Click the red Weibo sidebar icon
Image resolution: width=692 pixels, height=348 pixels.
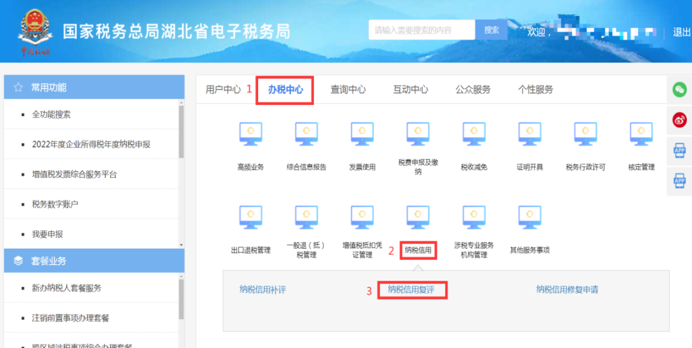[680, 120]
